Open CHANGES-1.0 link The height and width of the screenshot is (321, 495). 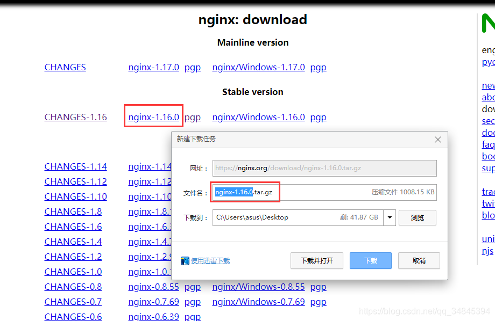click(x=73, y=272)
